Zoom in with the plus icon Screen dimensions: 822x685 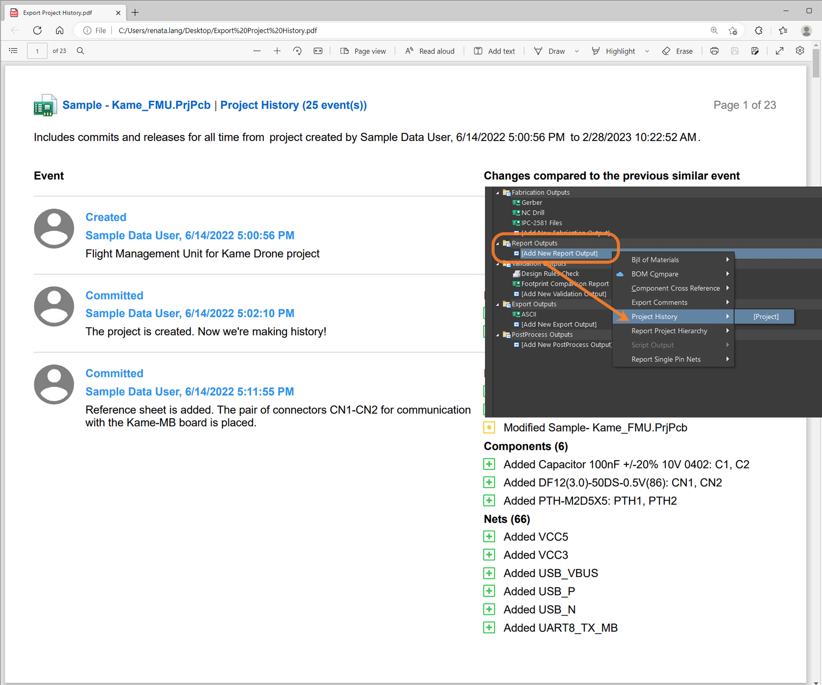[277, 51]
